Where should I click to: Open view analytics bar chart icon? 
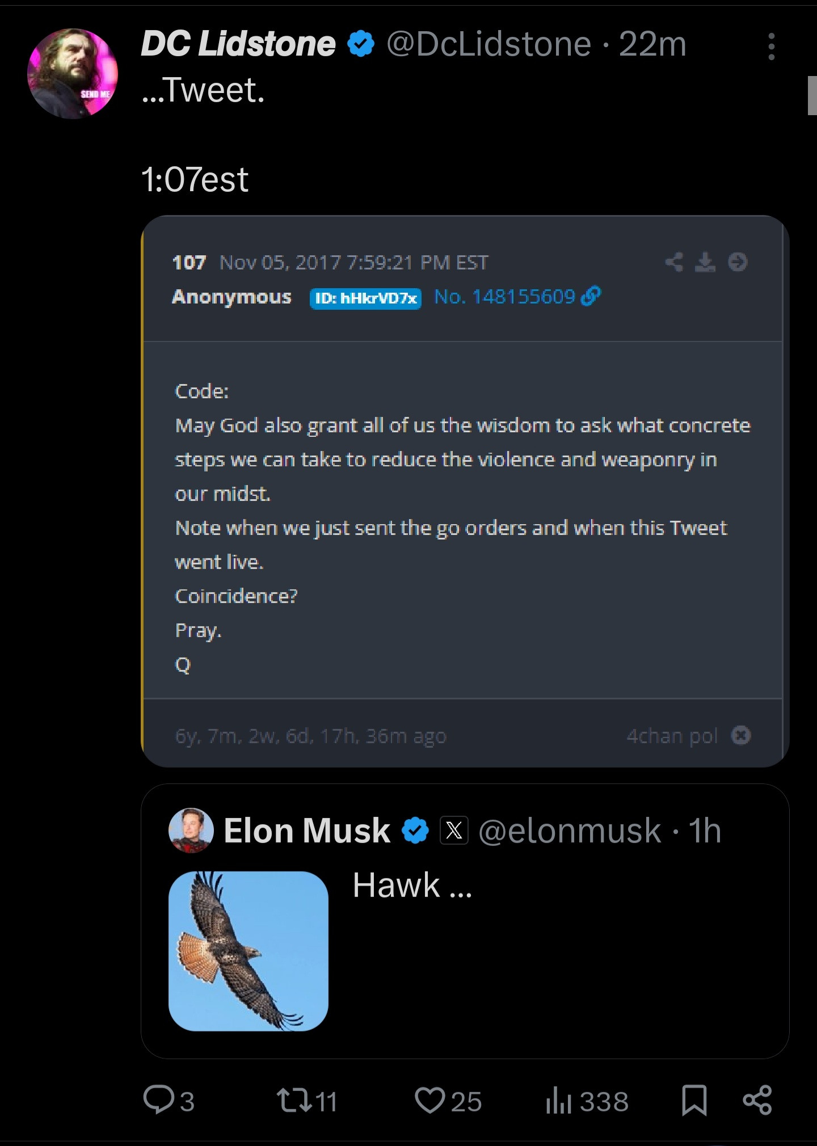pyautogui.click(x=558, y=1101)
